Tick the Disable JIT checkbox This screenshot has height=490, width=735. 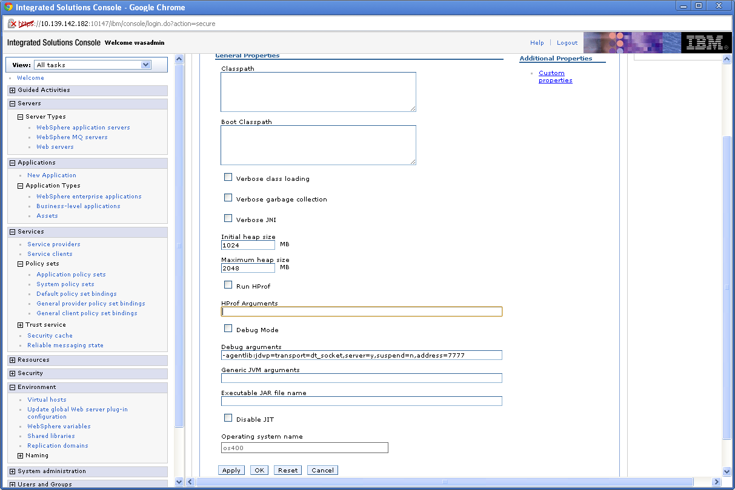[x=228, y=418]
